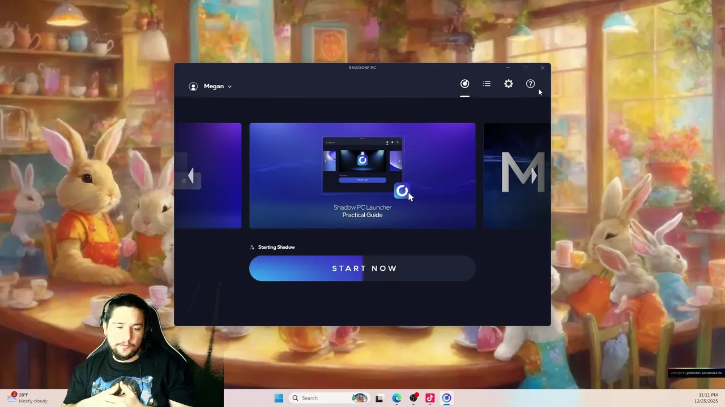
Task: Open the Windows Start menu
Action: (279, 398)
